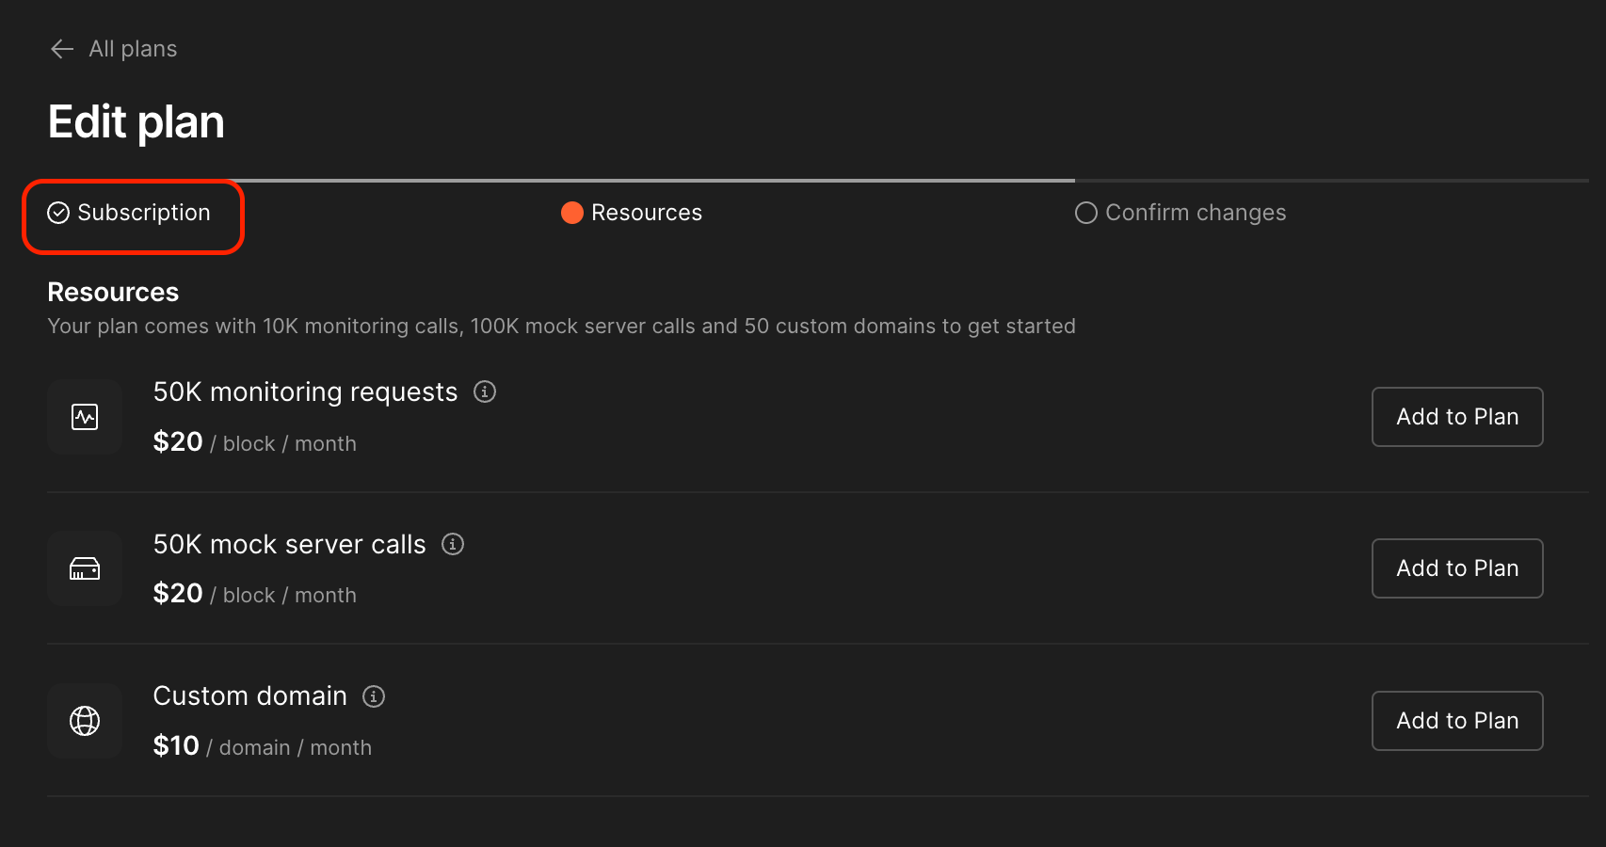The image size is (1606, 847).
Task: Open the 50K mock server calls info tooltip
Action: (x=452, y=544)
